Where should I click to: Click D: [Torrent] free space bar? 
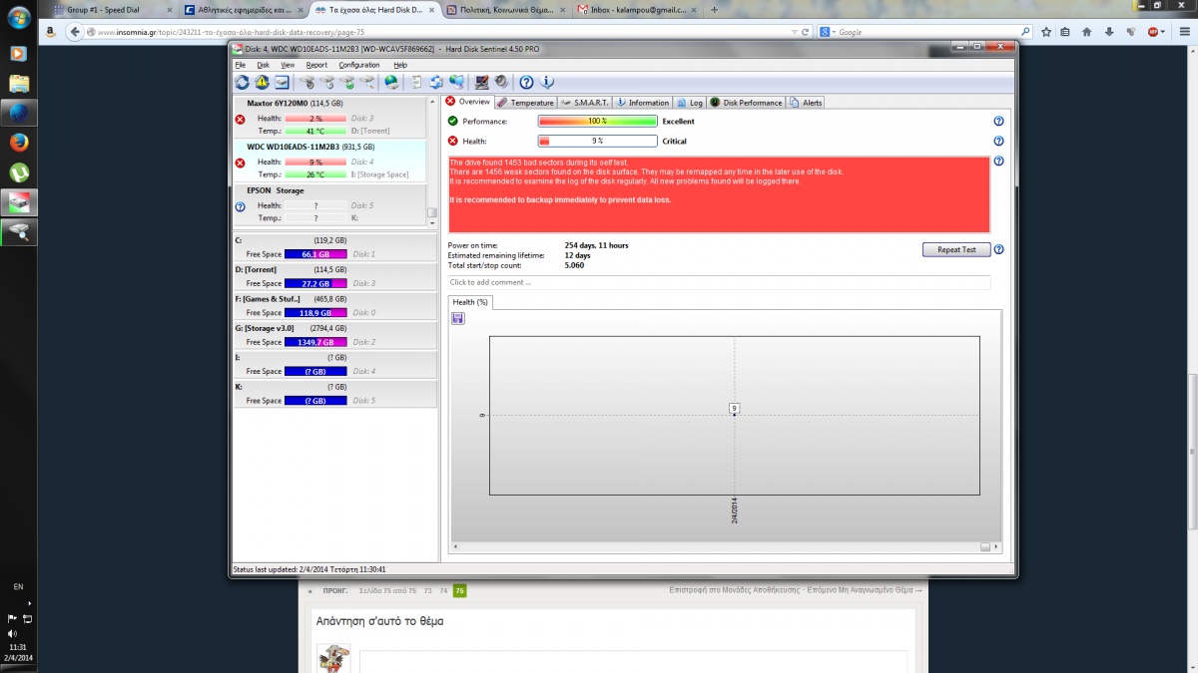(315, 283)
